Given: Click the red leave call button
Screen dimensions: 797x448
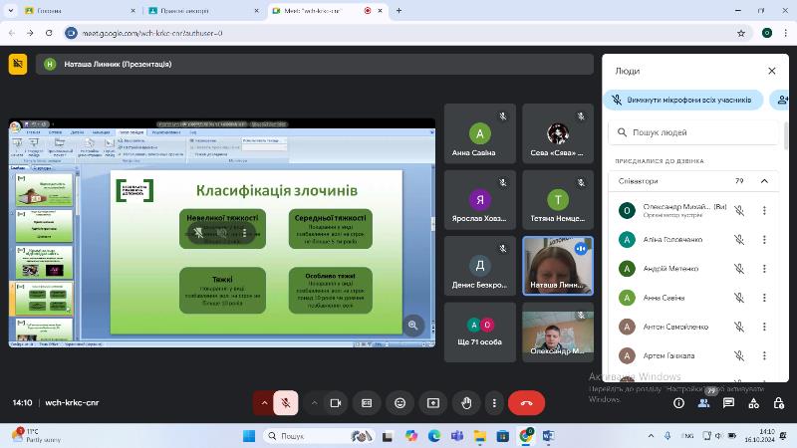Looking at the screenshot, I should pyautogui.click(x=526, y=402).
